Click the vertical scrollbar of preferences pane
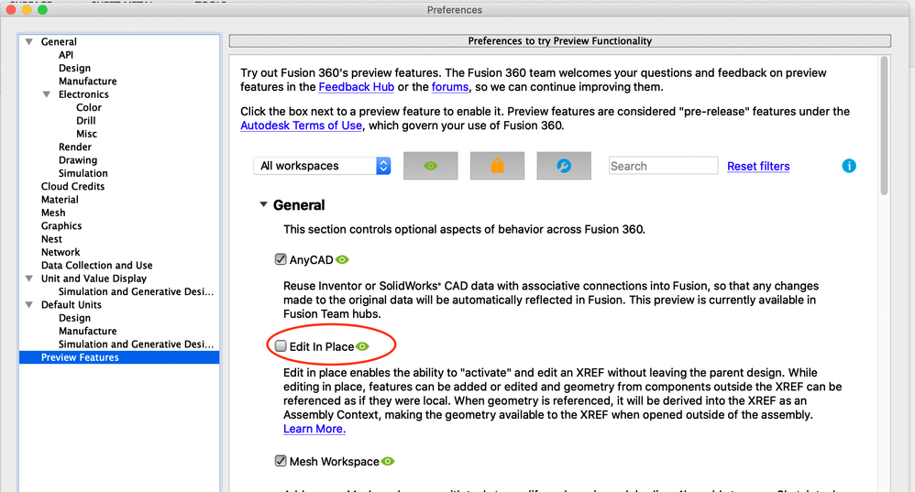 [x=884, y=126]
